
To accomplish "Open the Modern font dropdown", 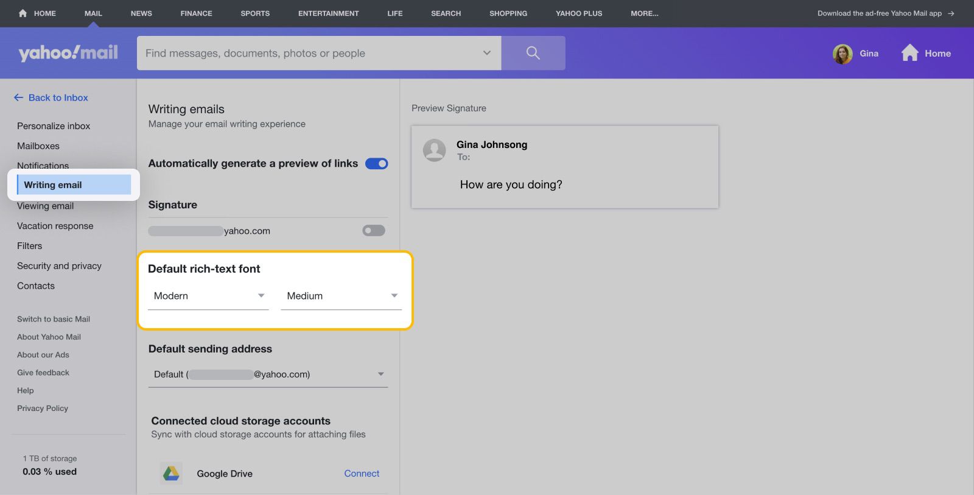I will (x=208, y=296).
